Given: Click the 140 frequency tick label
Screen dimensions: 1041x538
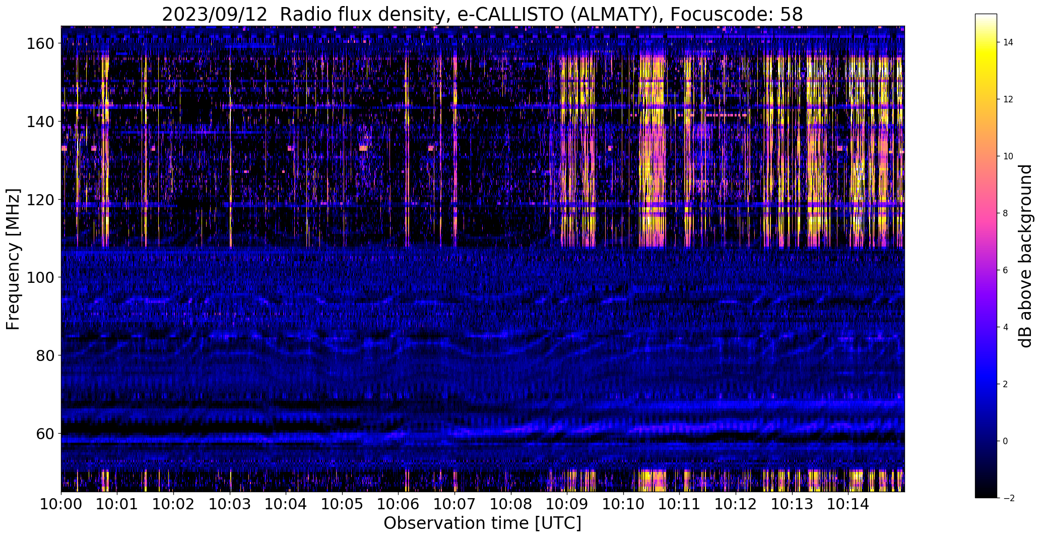Looking at the screenshot, I should (40, 122).
